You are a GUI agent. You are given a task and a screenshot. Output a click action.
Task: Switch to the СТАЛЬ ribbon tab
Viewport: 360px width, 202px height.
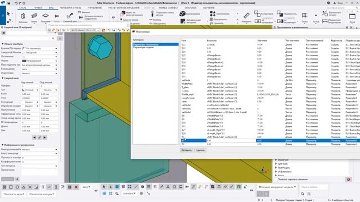pos(22,8)
